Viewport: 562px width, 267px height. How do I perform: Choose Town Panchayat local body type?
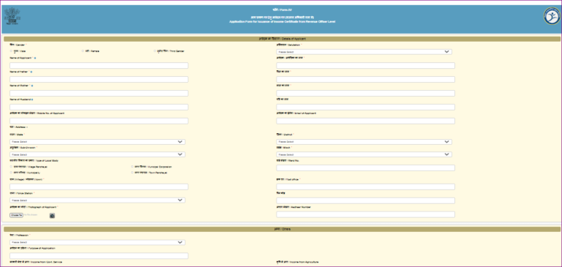[132, 173]
